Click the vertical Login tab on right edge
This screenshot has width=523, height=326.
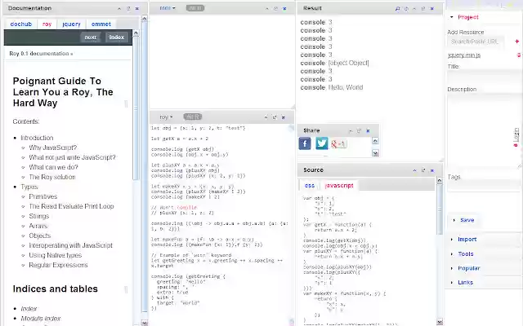516,137
